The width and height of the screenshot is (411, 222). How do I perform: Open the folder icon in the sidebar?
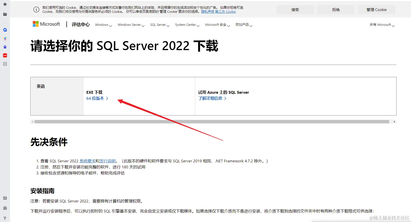5,14
